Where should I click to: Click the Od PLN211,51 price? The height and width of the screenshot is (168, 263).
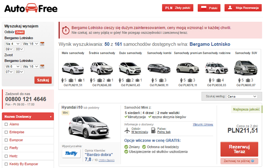pos(73,85)
